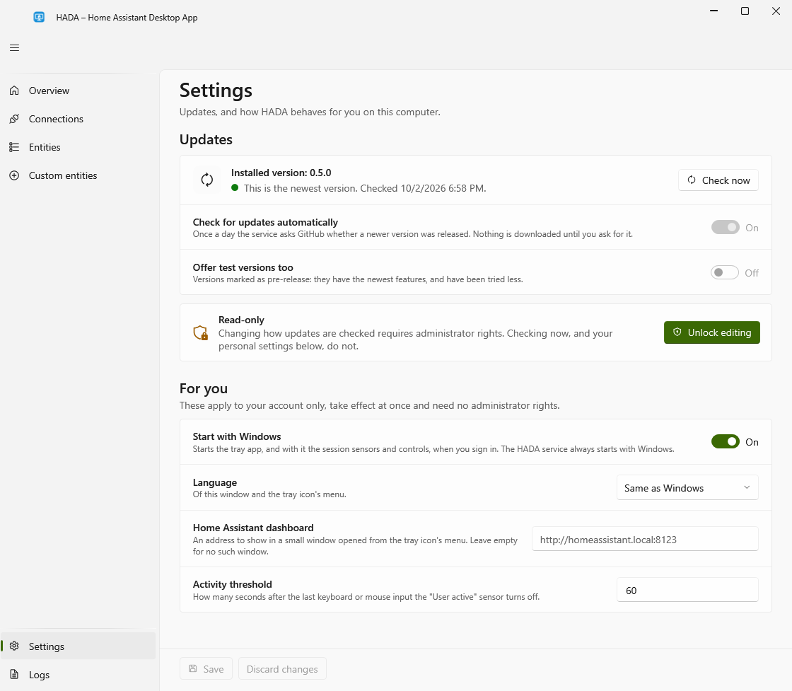The image size is (792, 691).
Task: Toggle Offer test versions too switch
Action: (x=725, y=273)
